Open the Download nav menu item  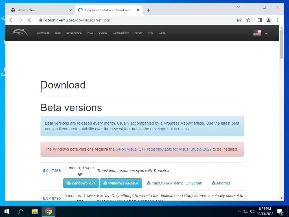coord(43,33)
